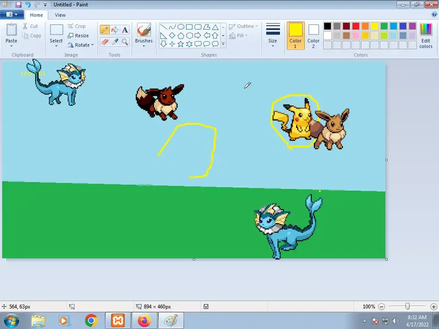Open Edit colors dialog
The image size is (439, 329).
coord(426,36)
